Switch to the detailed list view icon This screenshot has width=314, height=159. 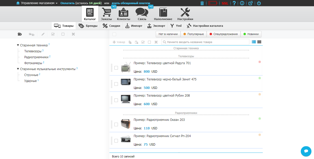[254, 42]
